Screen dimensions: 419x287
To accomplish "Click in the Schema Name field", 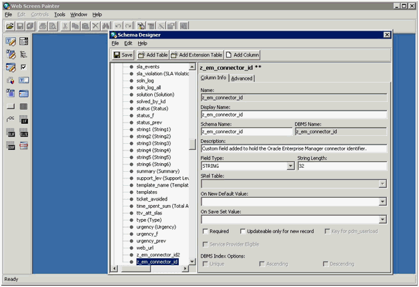I will (246, 131).
